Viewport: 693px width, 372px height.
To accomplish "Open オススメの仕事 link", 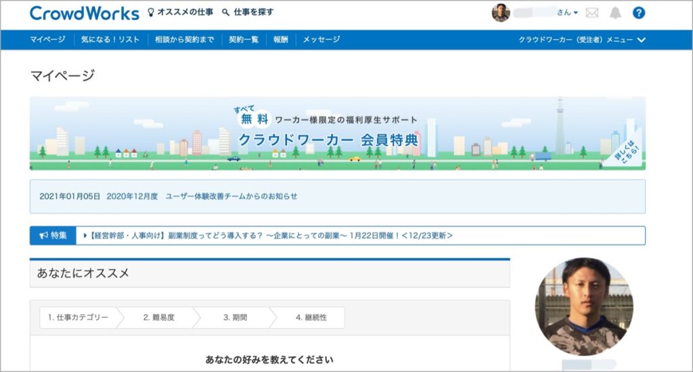I will click(185, 12).
